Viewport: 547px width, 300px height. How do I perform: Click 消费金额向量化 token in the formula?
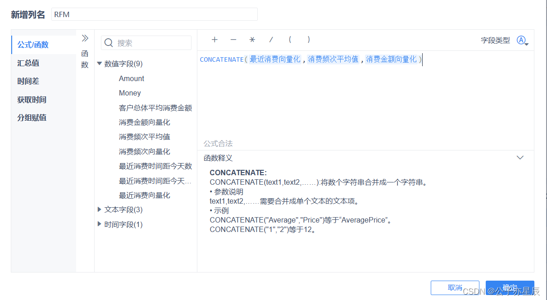click(x=391, y=59)
